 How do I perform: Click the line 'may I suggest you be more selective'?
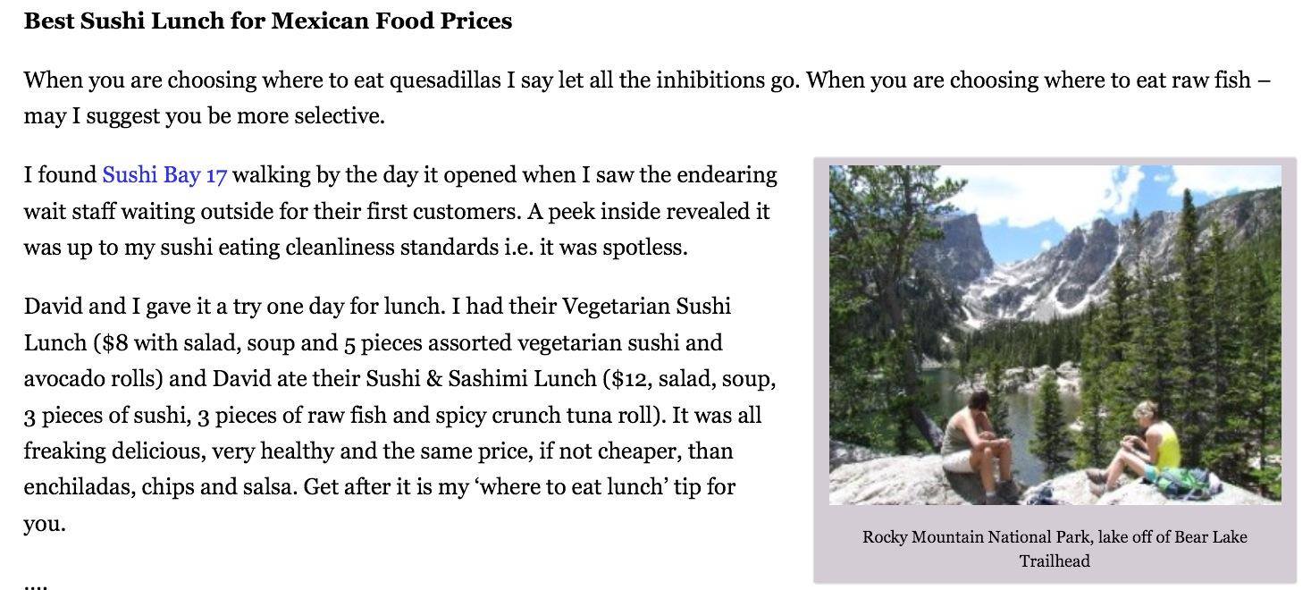tap(203, 116)
